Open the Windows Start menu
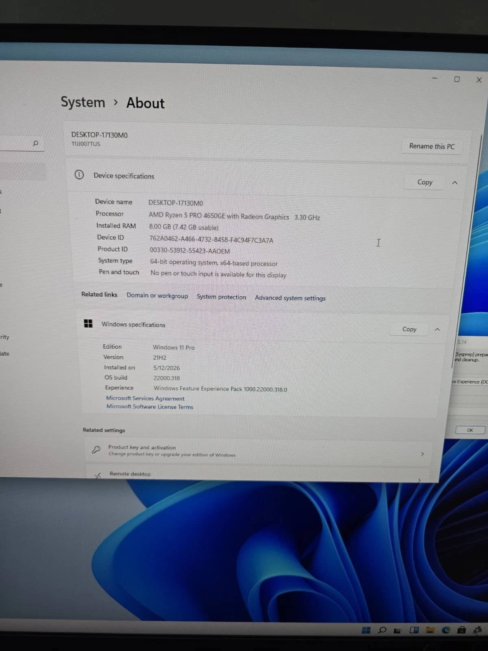The width and height of the screenshot is (488, 651). [366, 630]
